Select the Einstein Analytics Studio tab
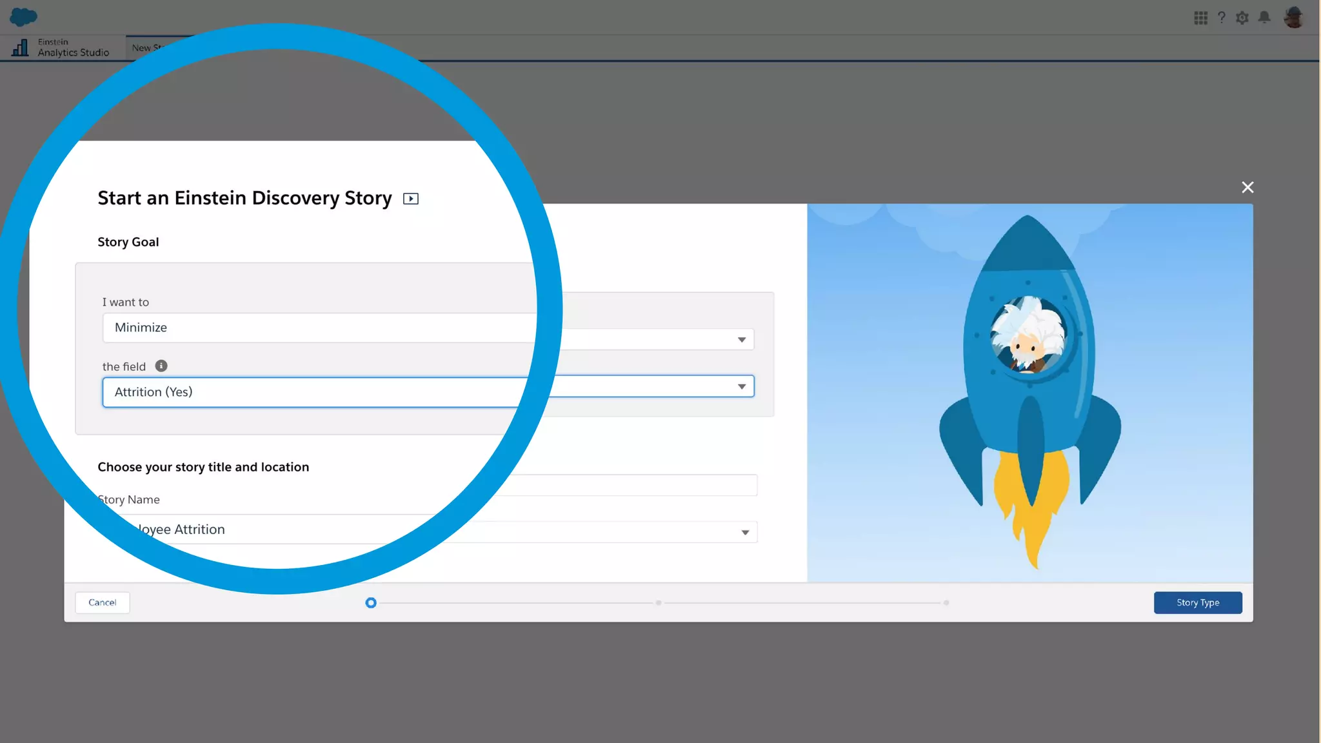This screenshot has width=1321, height=743. (x=72, y=48)
